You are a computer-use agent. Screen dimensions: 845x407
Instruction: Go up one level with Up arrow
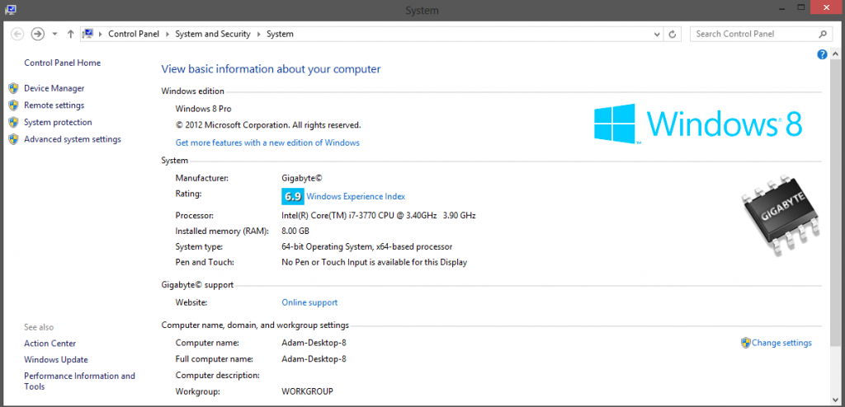tap(70, 34)
